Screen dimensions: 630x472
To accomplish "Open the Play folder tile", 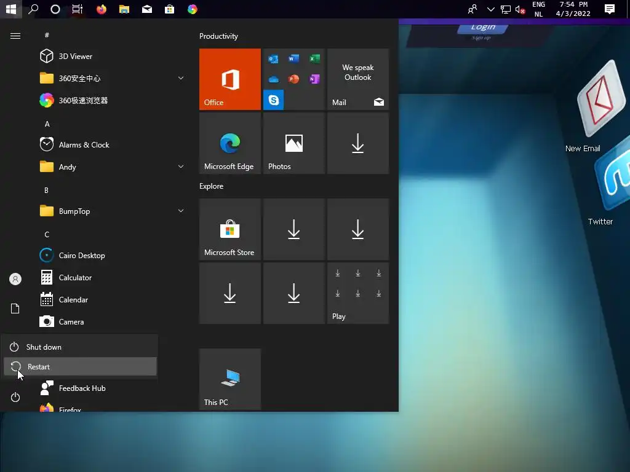I will 358,293.
